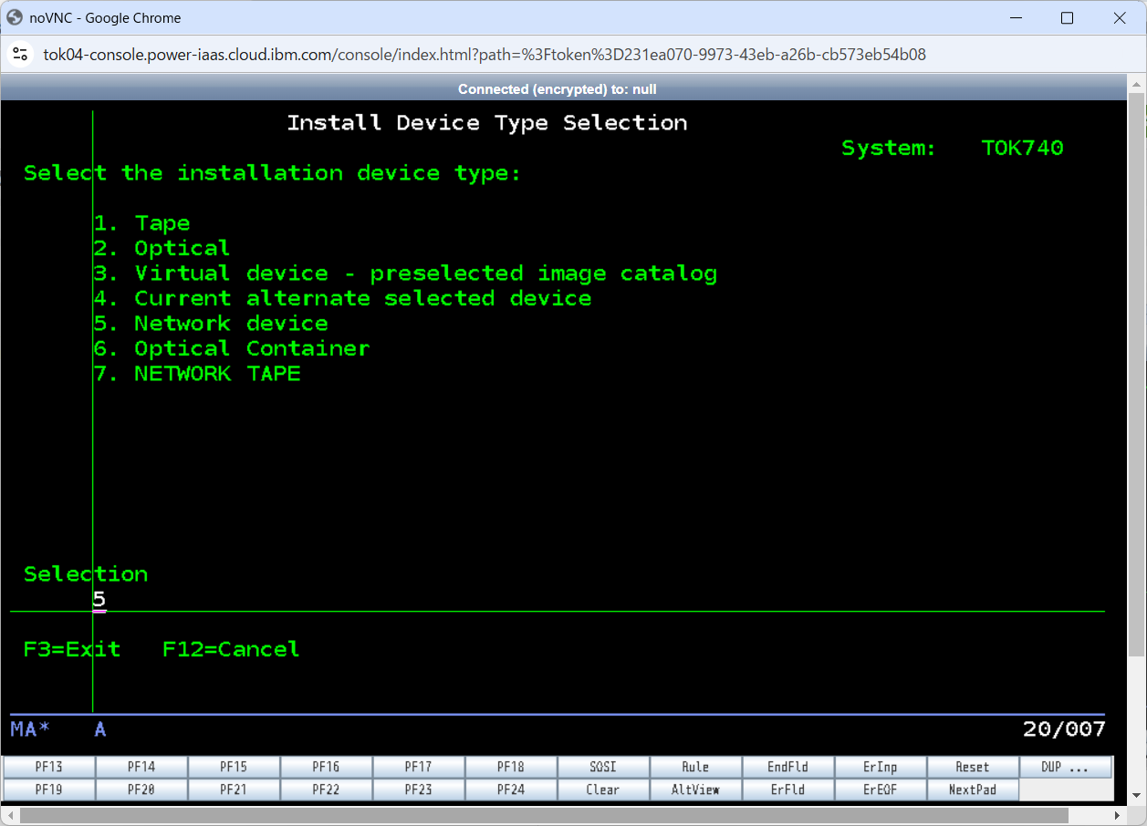Screen dimensions: 1147x826
Task: Click the Clear button
Action: (603, 790)
